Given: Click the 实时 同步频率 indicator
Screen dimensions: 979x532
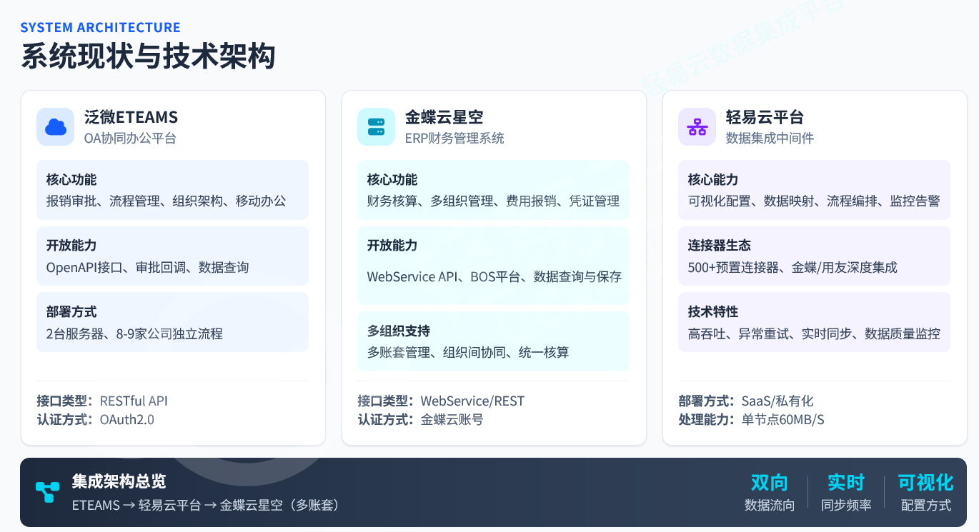Looking at the screenshot, I should [x=846, y=493].
